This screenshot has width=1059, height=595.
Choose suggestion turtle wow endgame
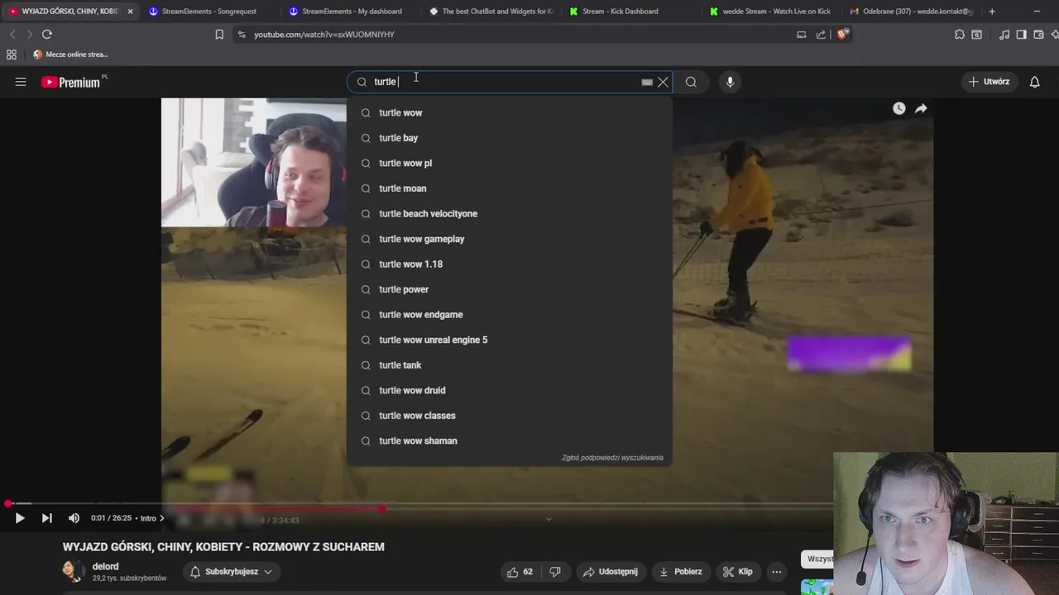point(509,314)
